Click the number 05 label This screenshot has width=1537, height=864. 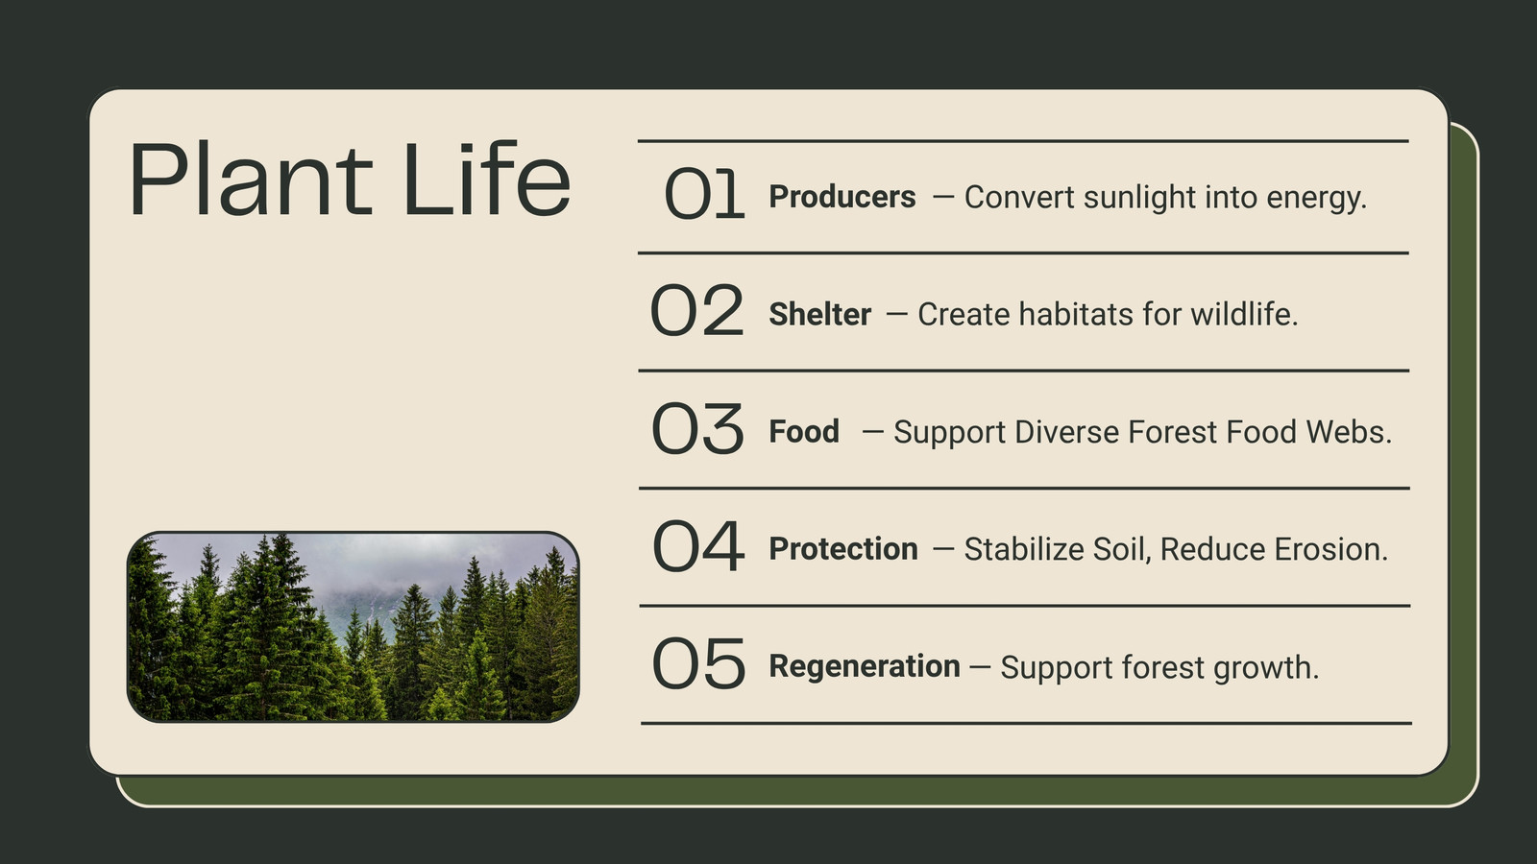pos(698,664)
